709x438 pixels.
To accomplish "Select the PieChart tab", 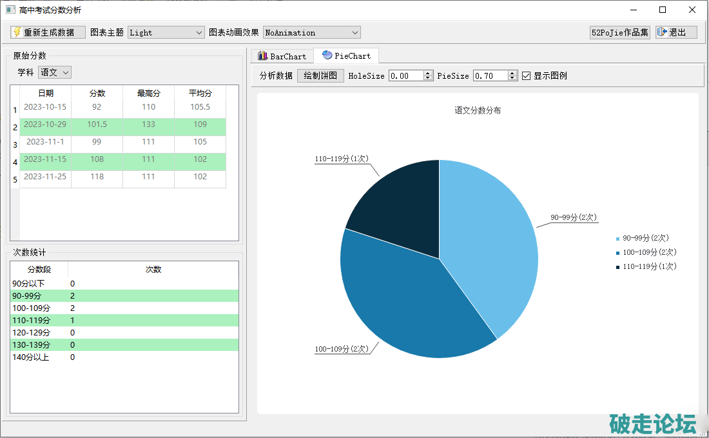I will 347,56.
